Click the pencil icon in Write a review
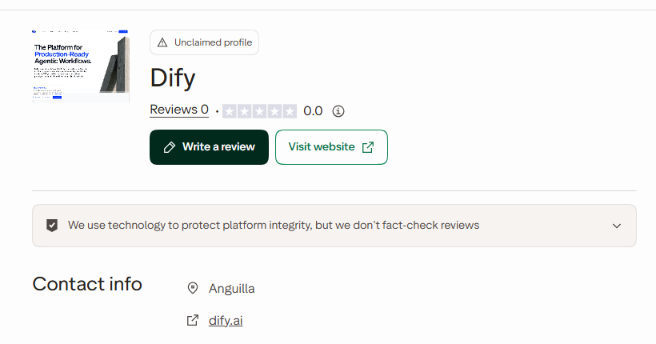Screen dimensions: 656x344 tap(170, 147)
